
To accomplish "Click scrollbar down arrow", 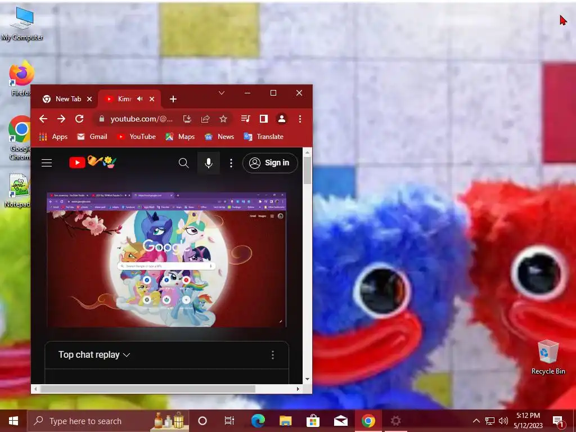I will pyautogui.click(x=308, y=379).
